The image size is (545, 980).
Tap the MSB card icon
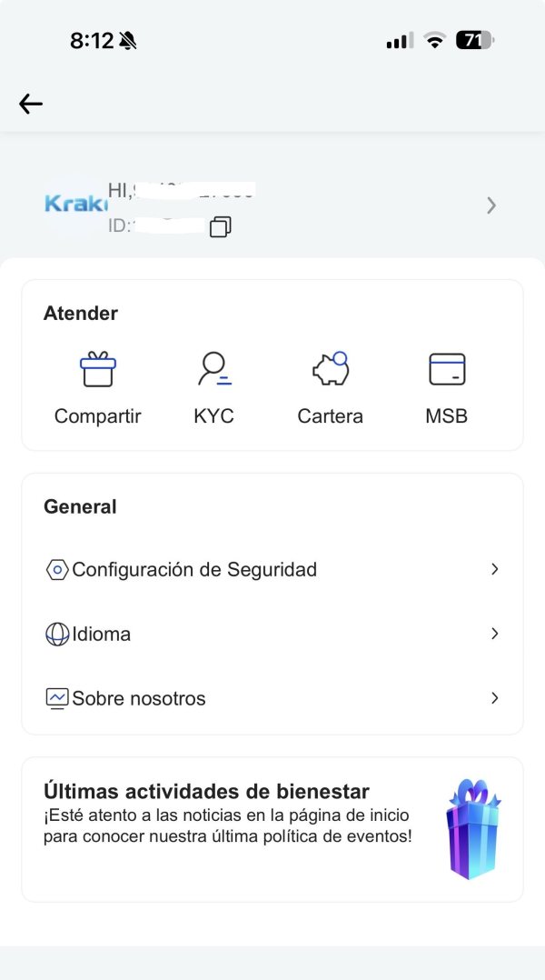click(x=447, y=369)
